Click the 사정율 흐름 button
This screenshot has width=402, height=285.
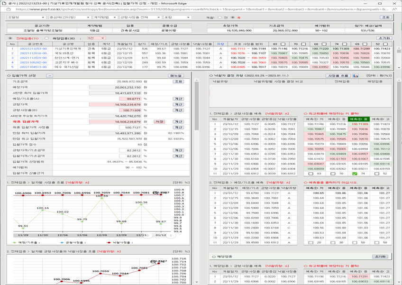point(338,76)
